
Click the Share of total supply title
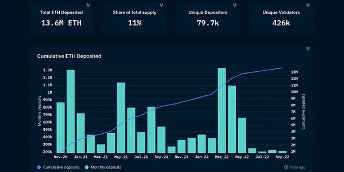point(135,12)
